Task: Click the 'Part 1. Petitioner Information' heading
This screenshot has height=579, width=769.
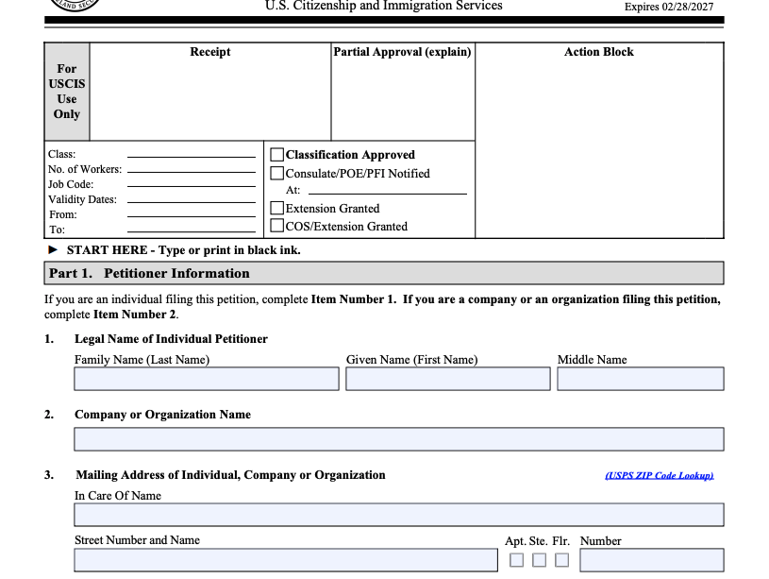Action: 149,274
